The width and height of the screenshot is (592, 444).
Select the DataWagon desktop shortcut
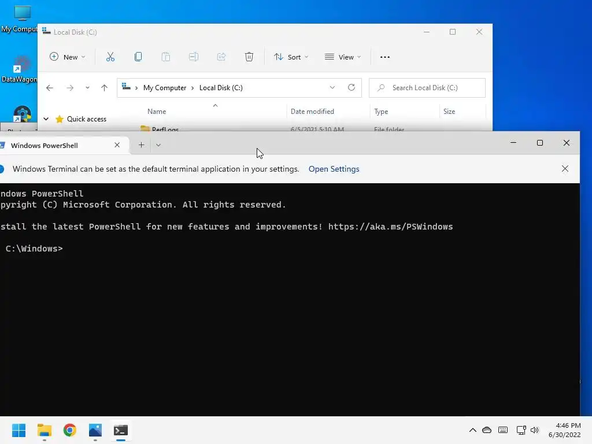pyautogui.click(x=19, y=69)
